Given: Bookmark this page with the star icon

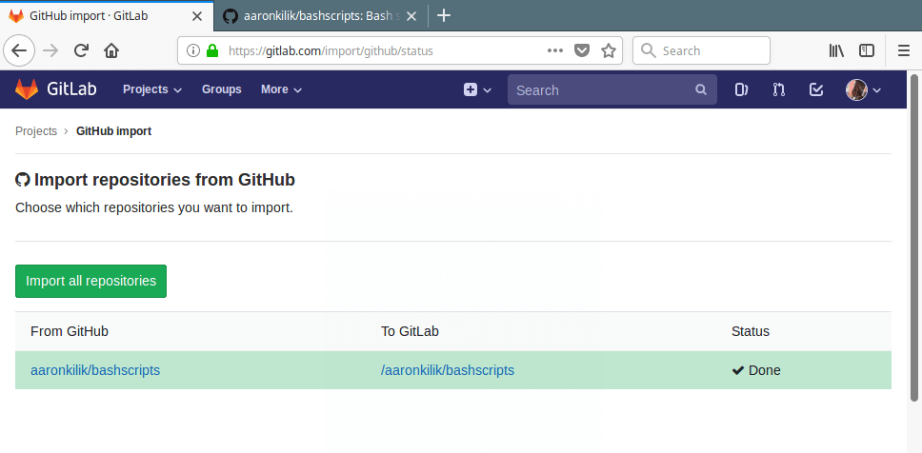Looking at the screenshot, I should (609, 50).
